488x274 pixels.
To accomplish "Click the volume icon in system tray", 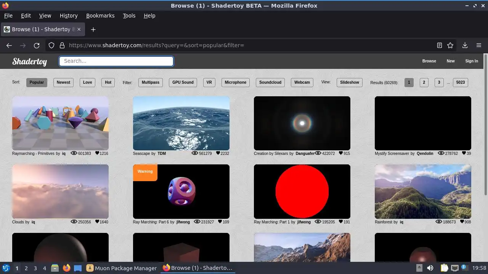I will pos(430,268).
